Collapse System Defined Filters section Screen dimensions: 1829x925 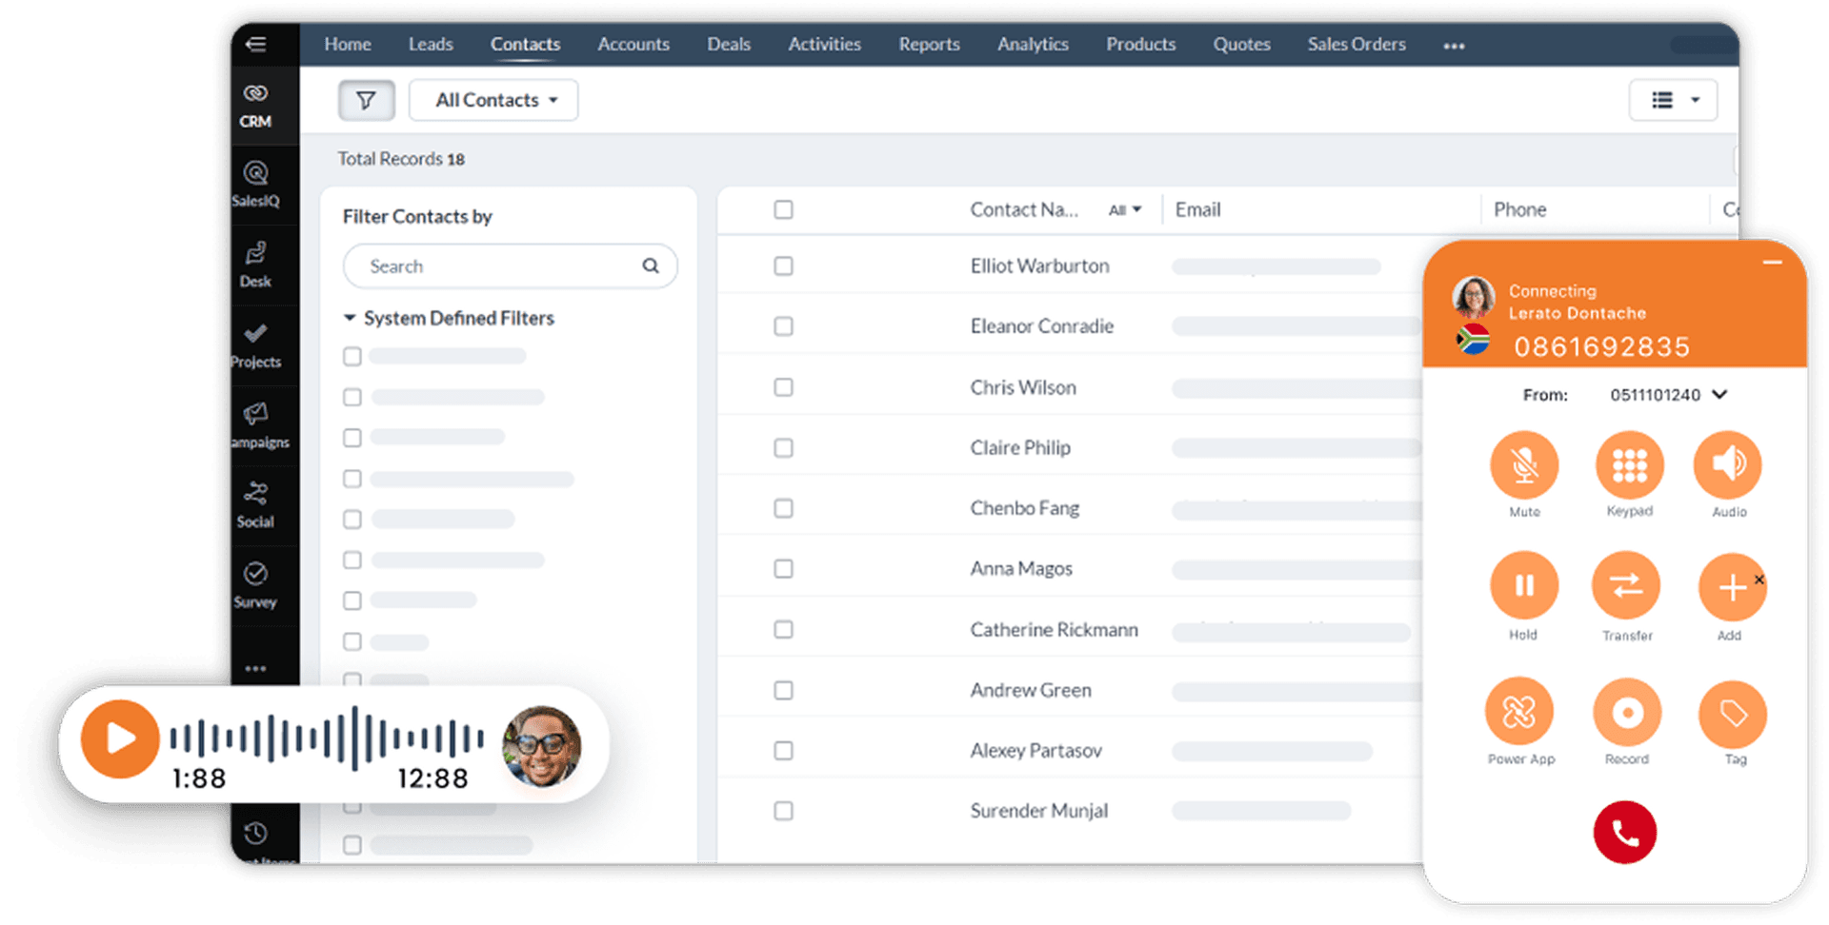tap(350, 318)
